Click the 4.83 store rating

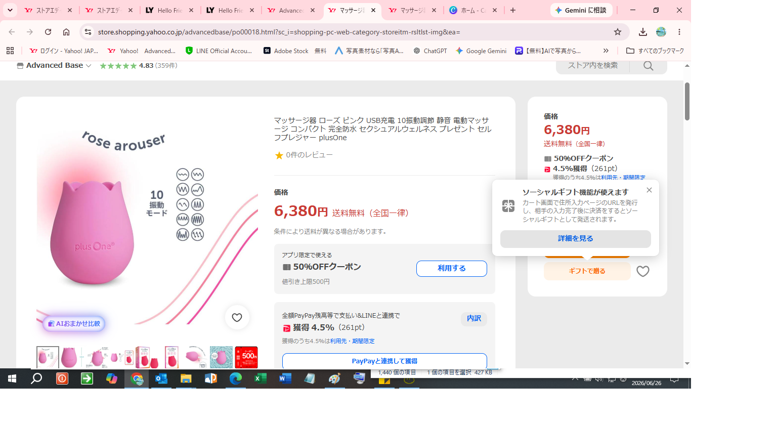click(146, 65)
